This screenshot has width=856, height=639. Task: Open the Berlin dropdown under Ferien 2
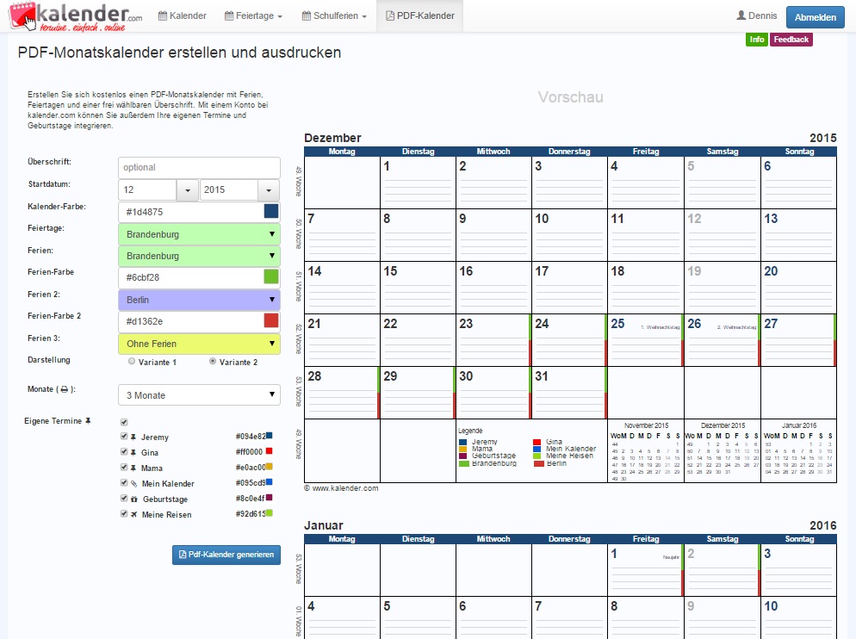[x=199, y=299]
